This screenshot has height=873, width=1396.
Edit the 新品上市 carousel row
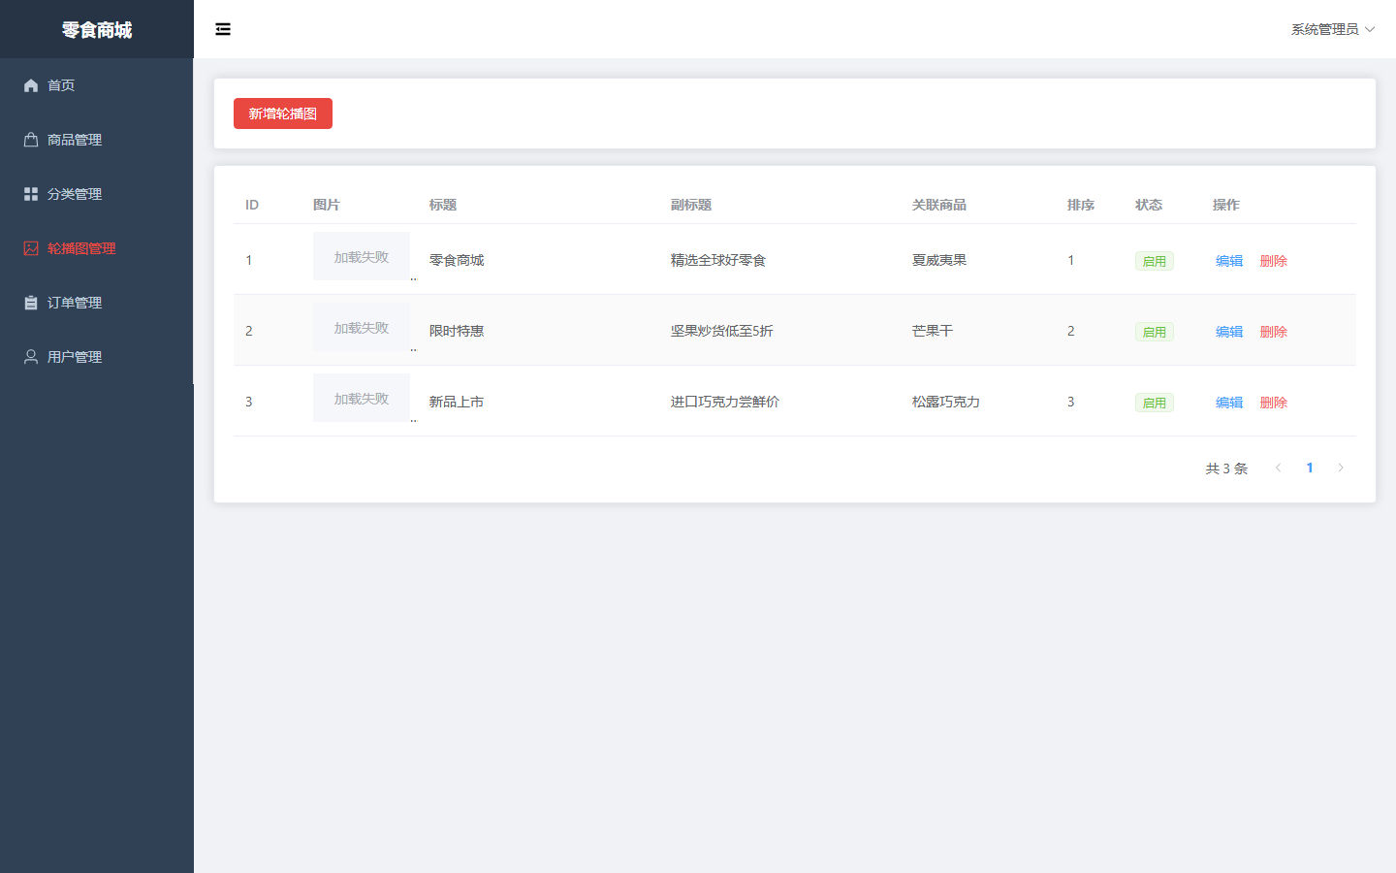(x=1229, y=403)
